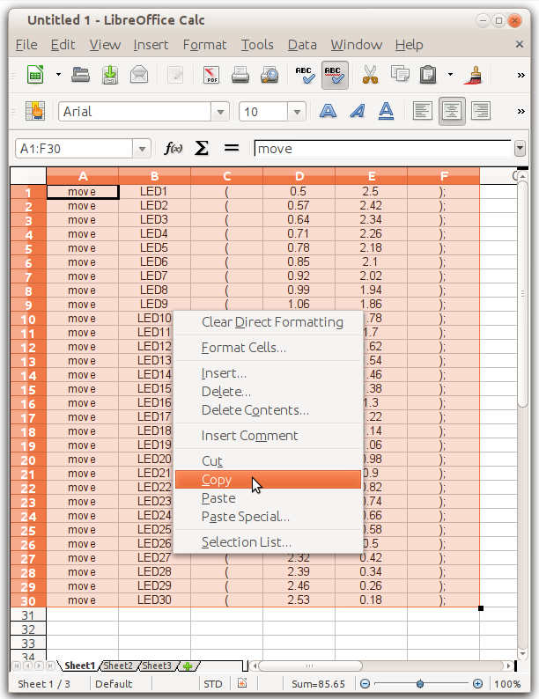Image resolution: width=539 pixels, height=699 pixels.
Task: Click the Save document icon
Action: [110, 75]
